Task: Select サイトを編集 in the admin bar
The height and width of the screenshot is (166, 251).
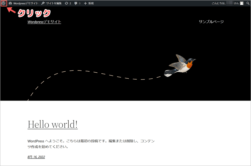Action: pyautogui.click(x=54, y=3)
